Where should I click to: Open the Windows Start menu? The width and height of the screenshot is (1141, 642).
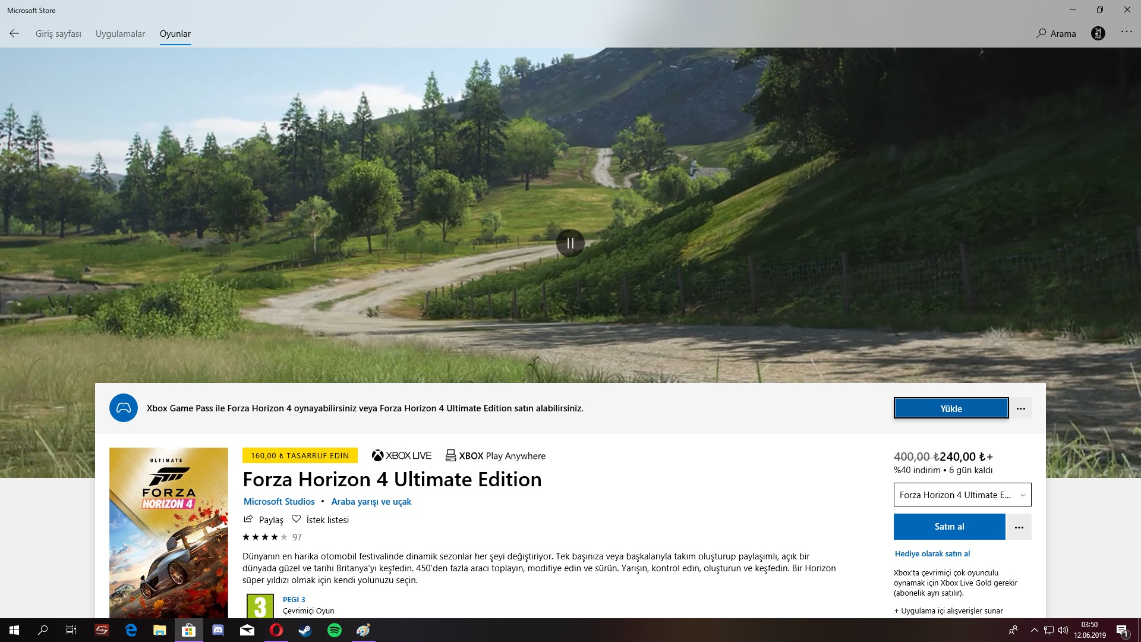[14, 630]
